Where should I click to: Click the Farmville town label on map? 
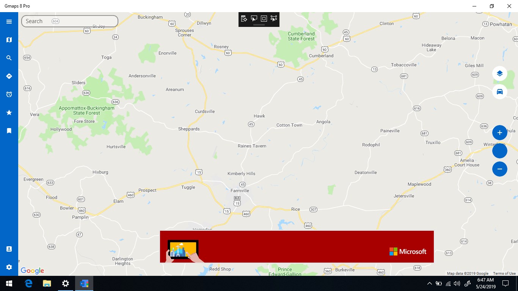(240, 191)
